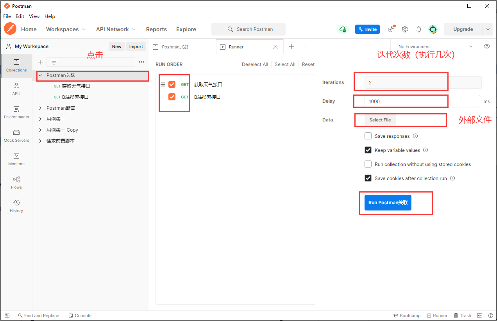Click Deselect All link
The image size is (497, 321).
[255, 64]
